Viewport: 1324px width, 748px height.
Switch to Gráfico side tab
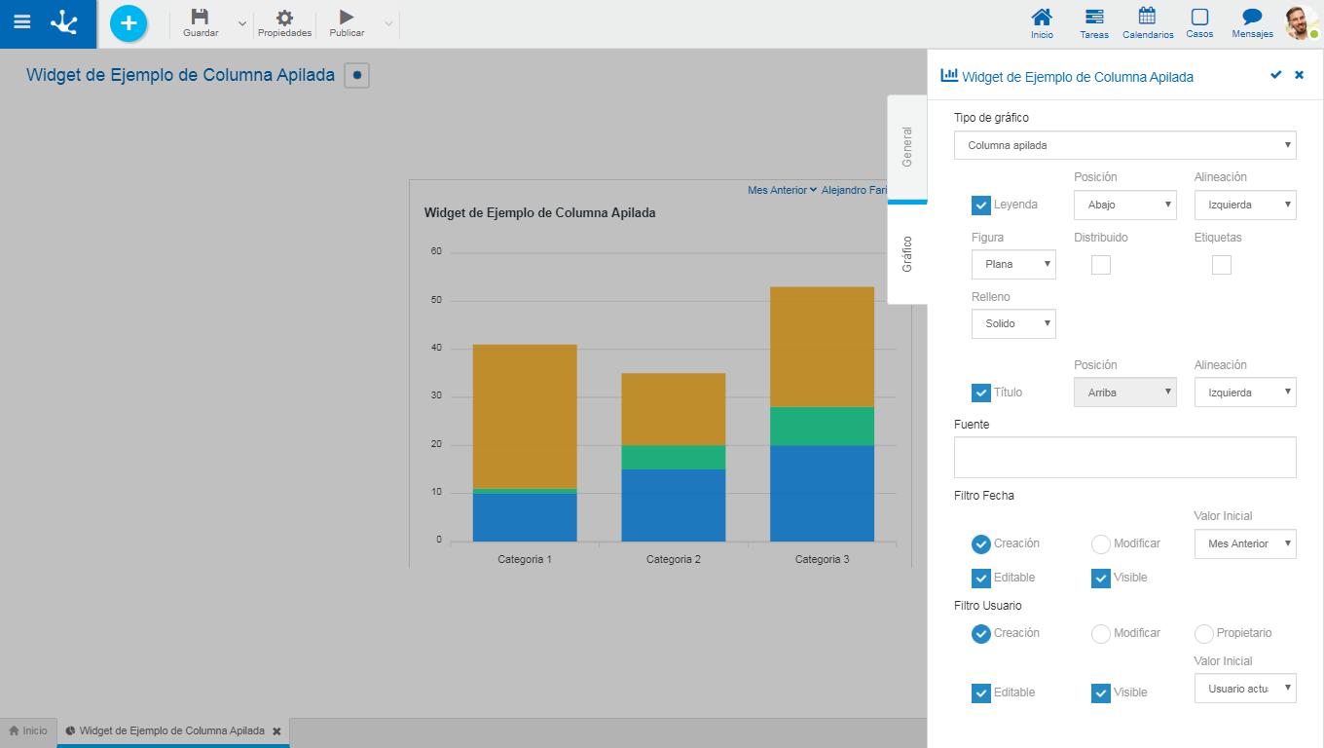(x=907, y=253)
